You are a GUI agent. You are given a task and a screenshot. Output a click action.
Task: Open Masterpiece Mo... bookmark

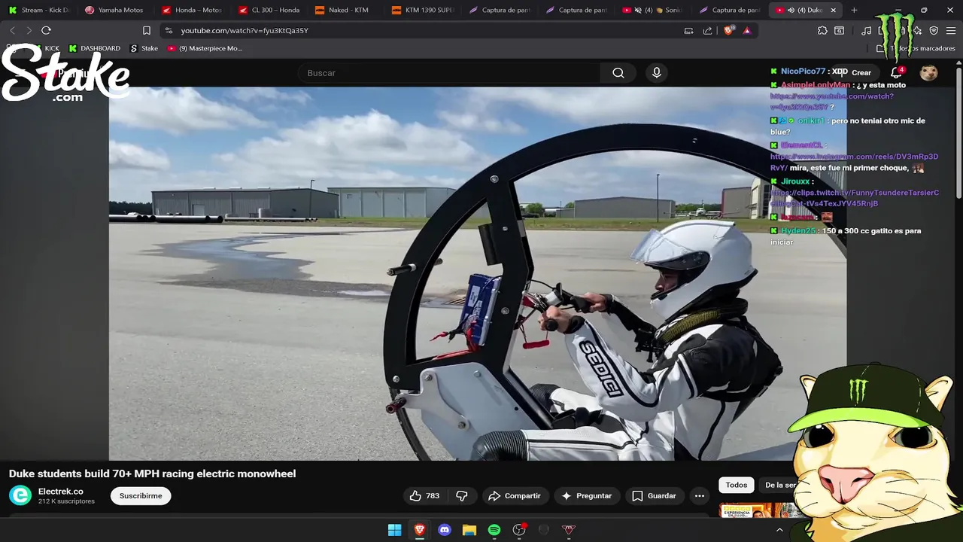click(205, 48)
